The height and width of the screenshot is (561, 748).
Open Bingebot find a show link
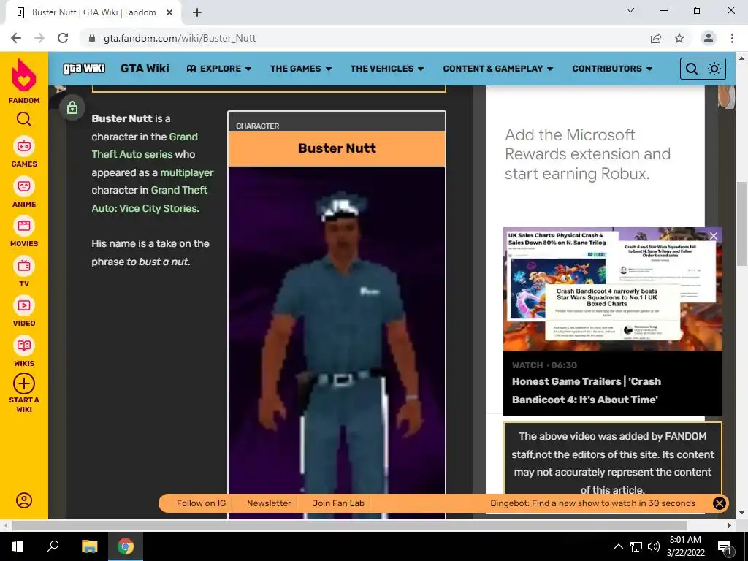click(x=592, y=503)
